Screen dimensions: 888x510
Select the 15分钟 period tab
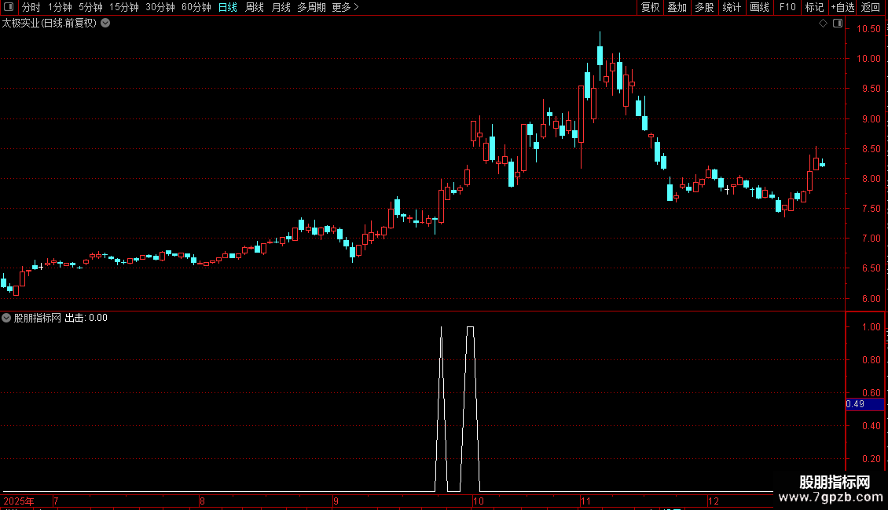(123, 7)
